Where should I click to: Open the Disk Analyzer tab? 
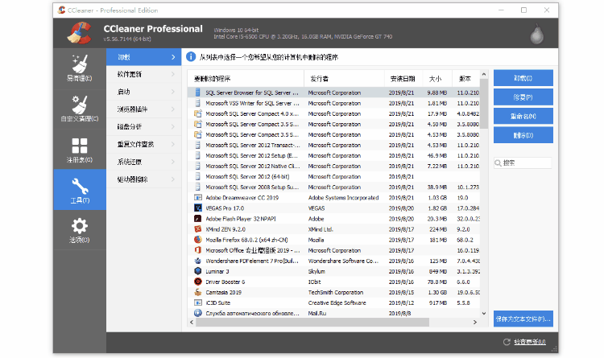point(143,126)
